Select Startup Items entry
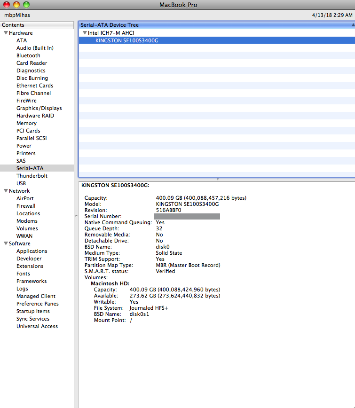 point(33,311)
